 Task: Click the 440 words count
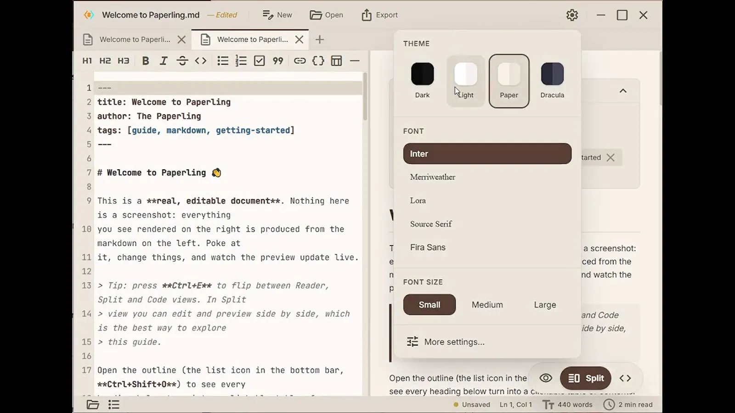(x=575, y=404)
